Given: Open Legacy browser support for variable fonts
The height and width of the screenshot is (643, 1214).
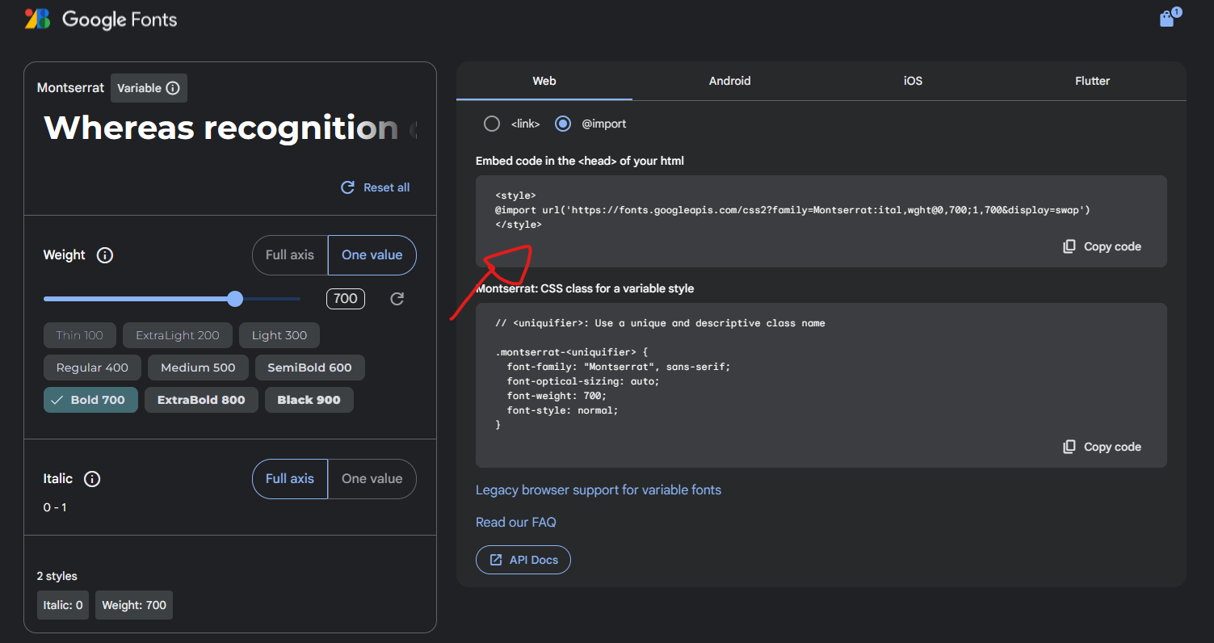Looking at the screenshot, I should 599,490.
